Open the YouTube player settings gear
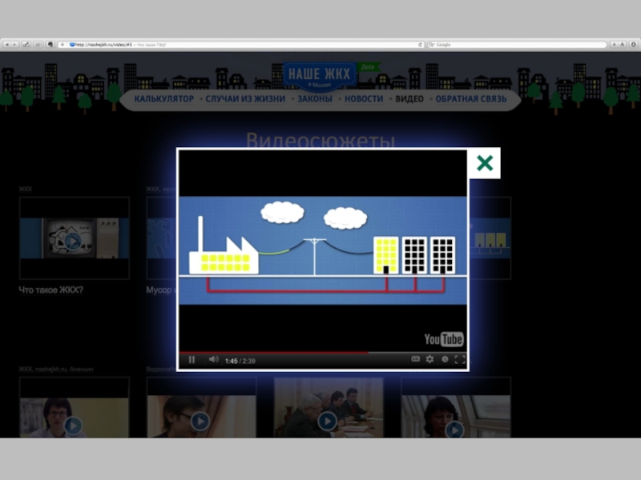 tap(429, 358)
